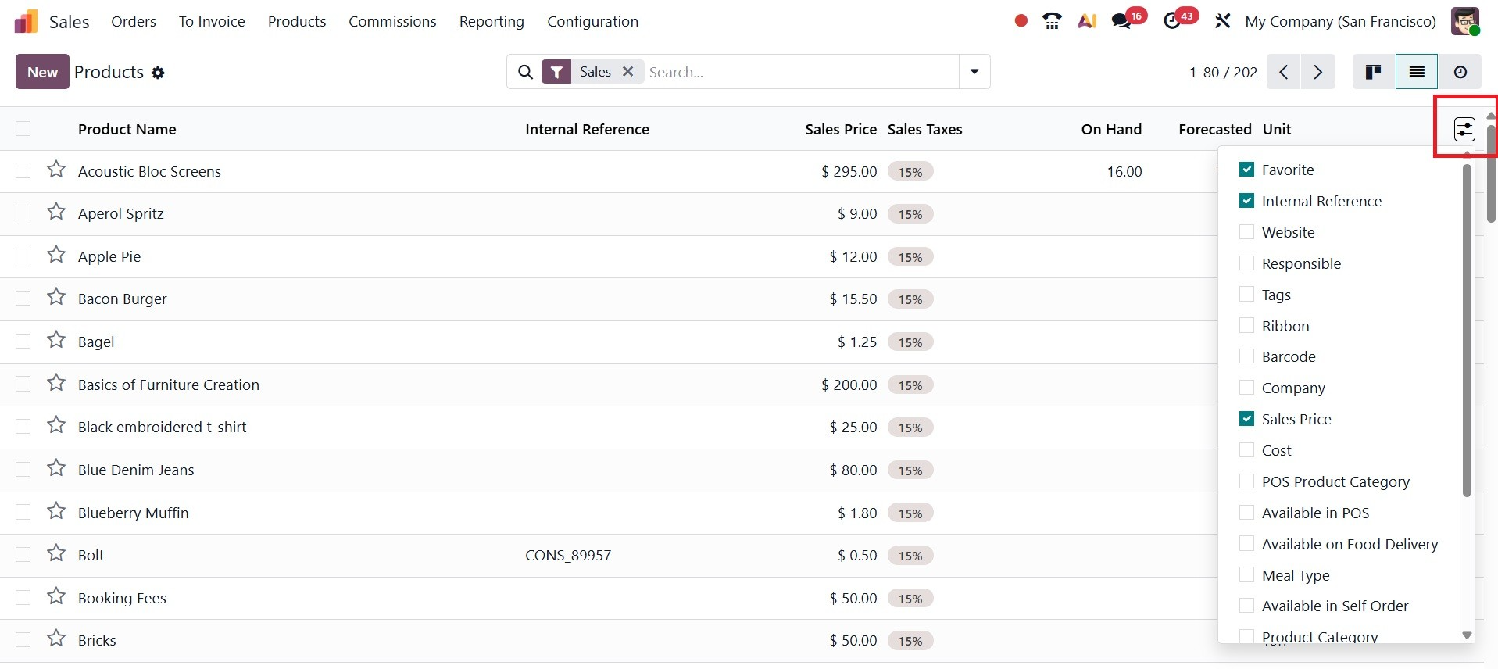
Task: Open the Products gear settings icon
Action: (x=158, y=73)
